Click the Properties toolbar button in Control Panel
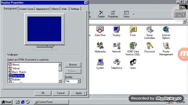 point(113,14)
